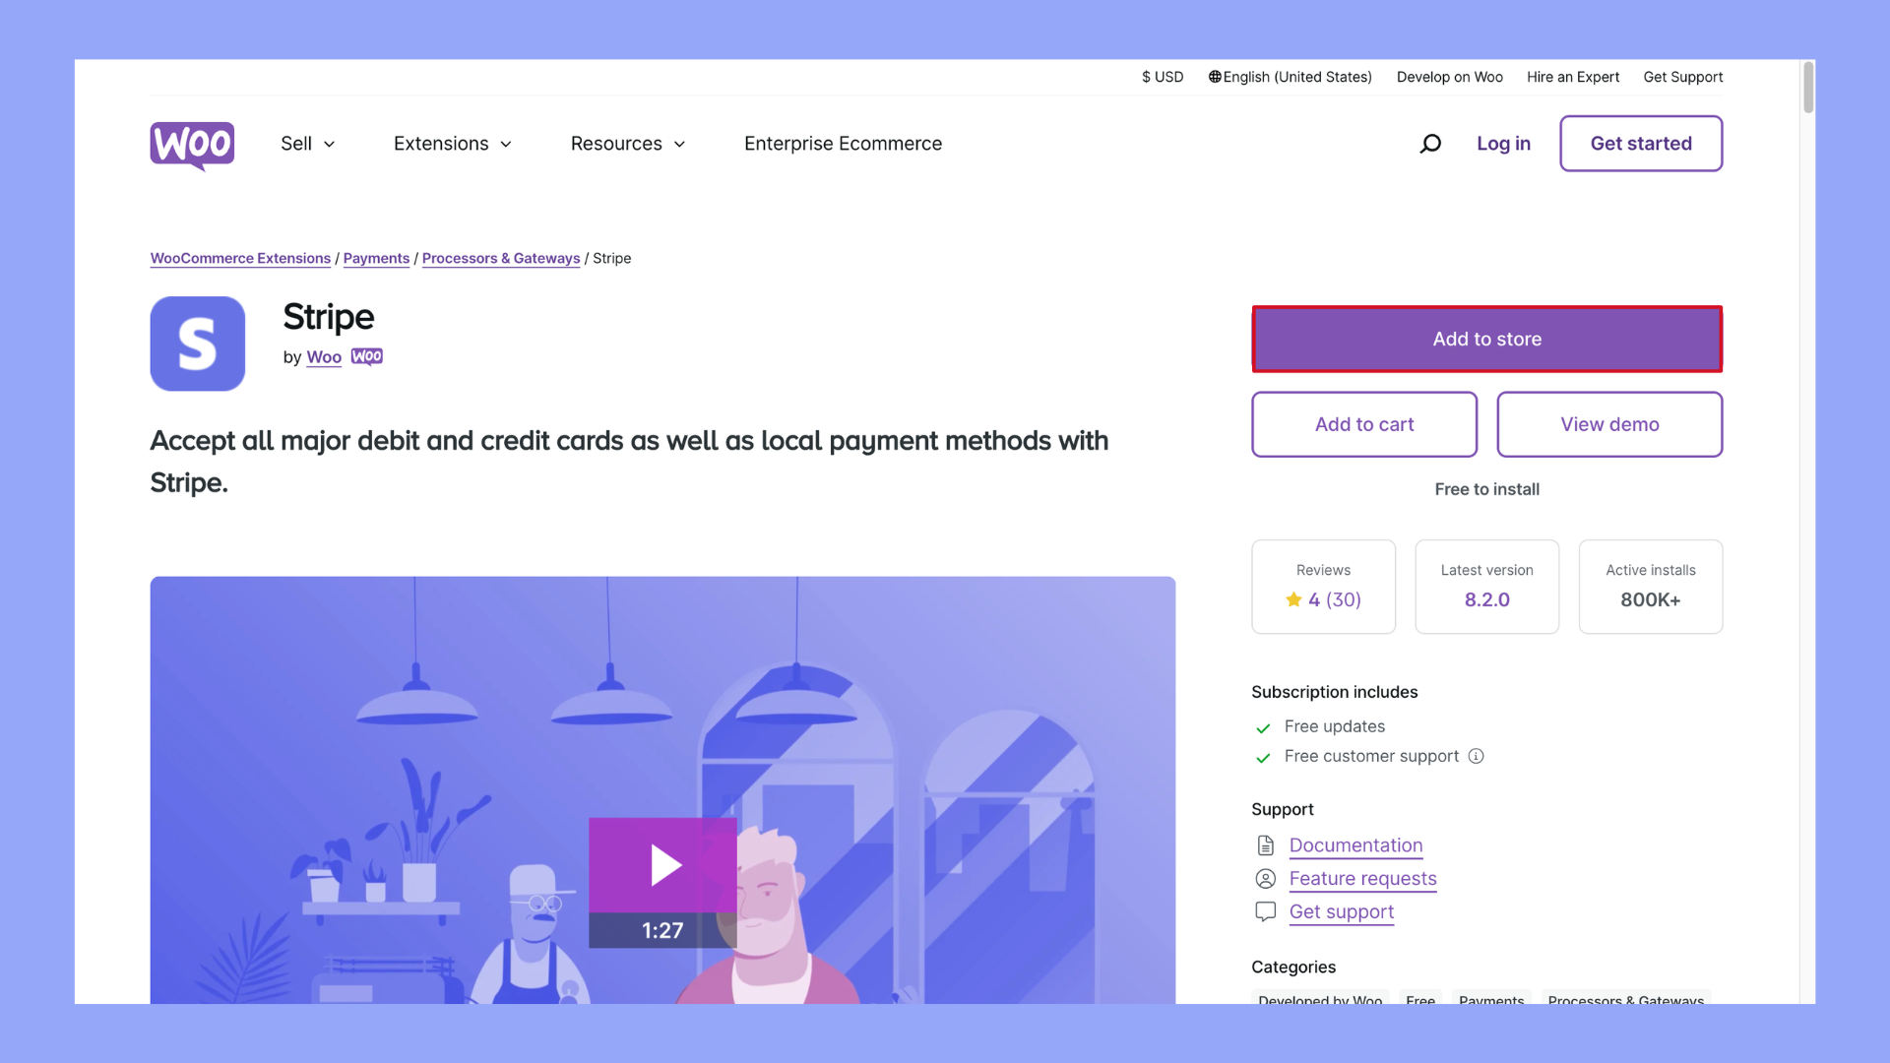The image size is (1890, 1063).
Task: Click the yellow star rating in Reviews
Action: (1293, 599)
